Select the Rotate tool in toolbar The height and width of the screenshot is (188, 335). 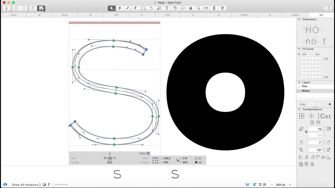point(151,8)
